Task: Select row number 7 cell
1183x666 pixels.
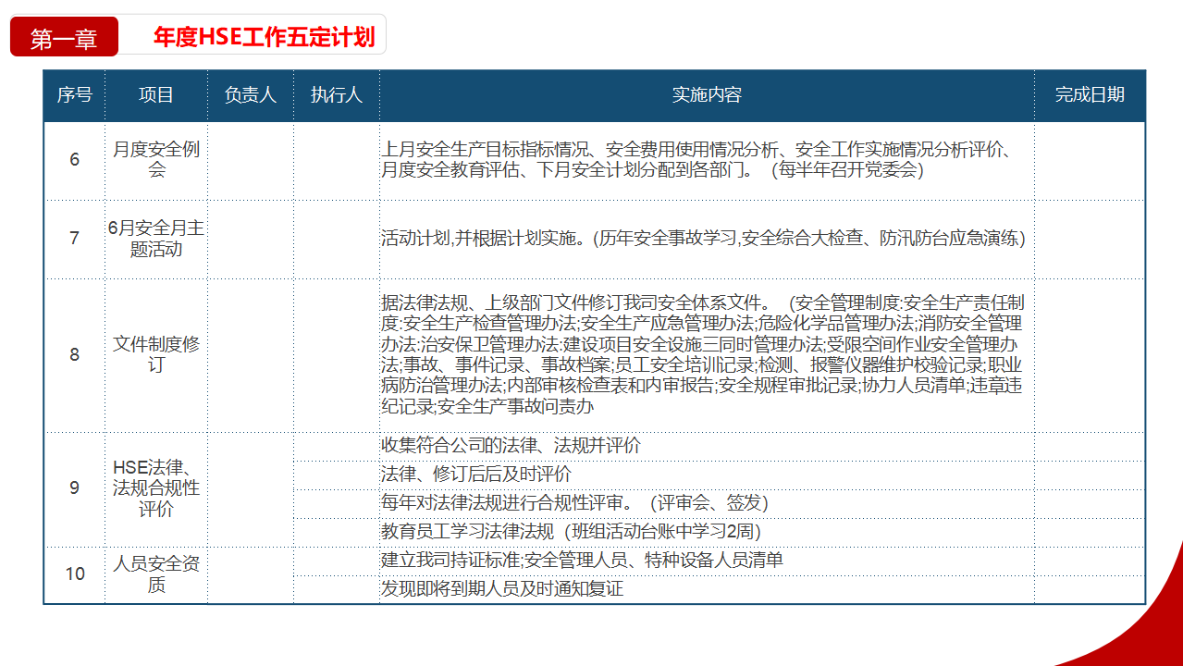Action: [74, 239]
